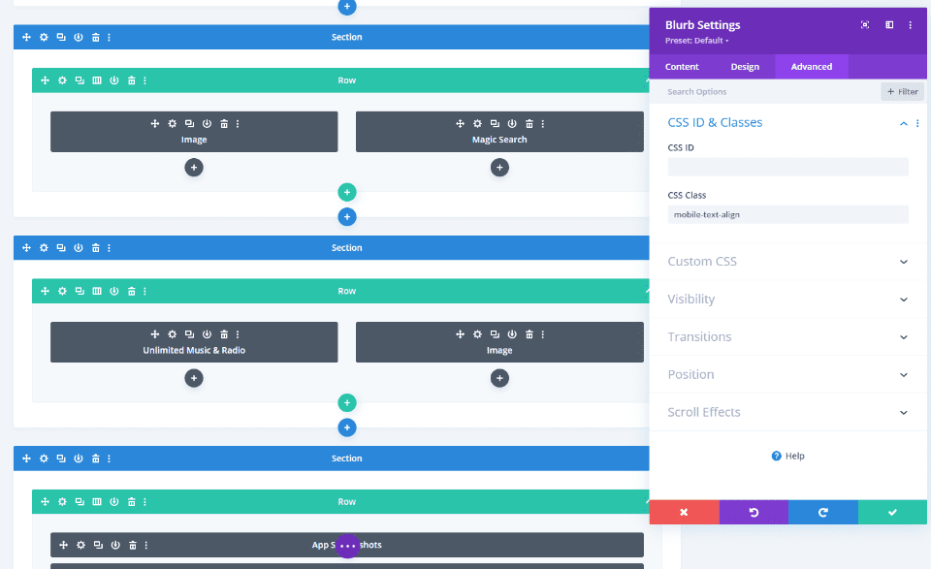Disable the Unlimited Music & Radio module
The image size is (931, 569).
[207, 334]
